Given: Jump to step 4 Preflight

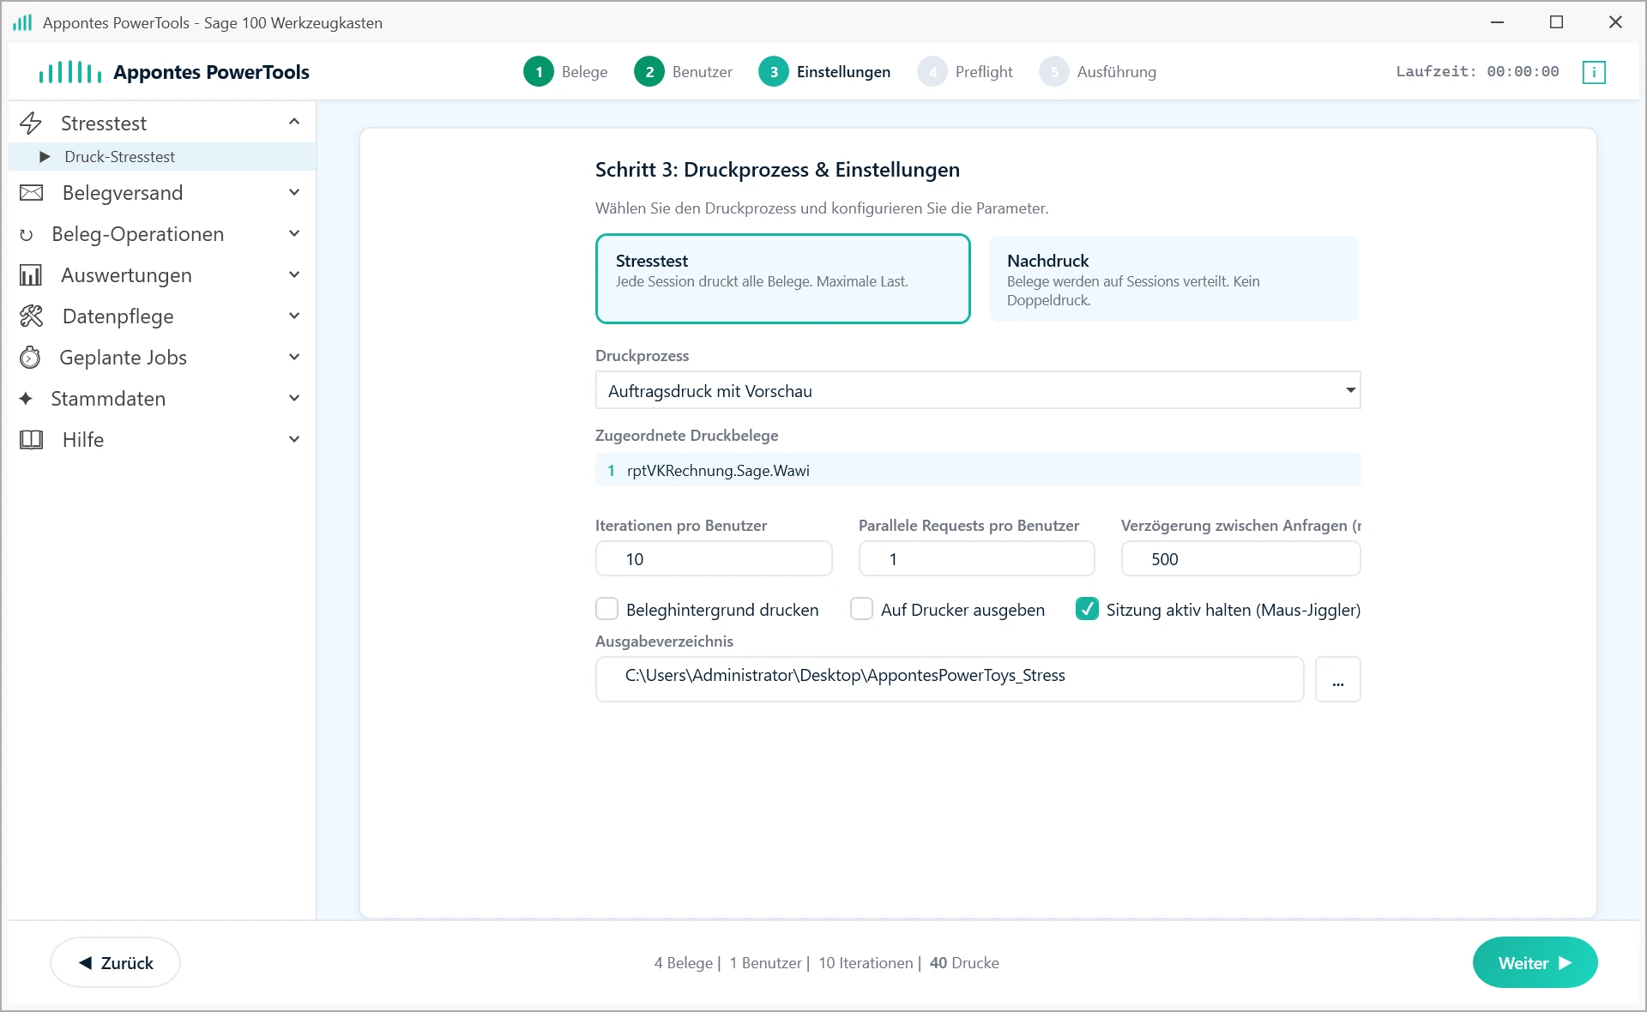Looking at the screenshot, I should pos(965,72).
